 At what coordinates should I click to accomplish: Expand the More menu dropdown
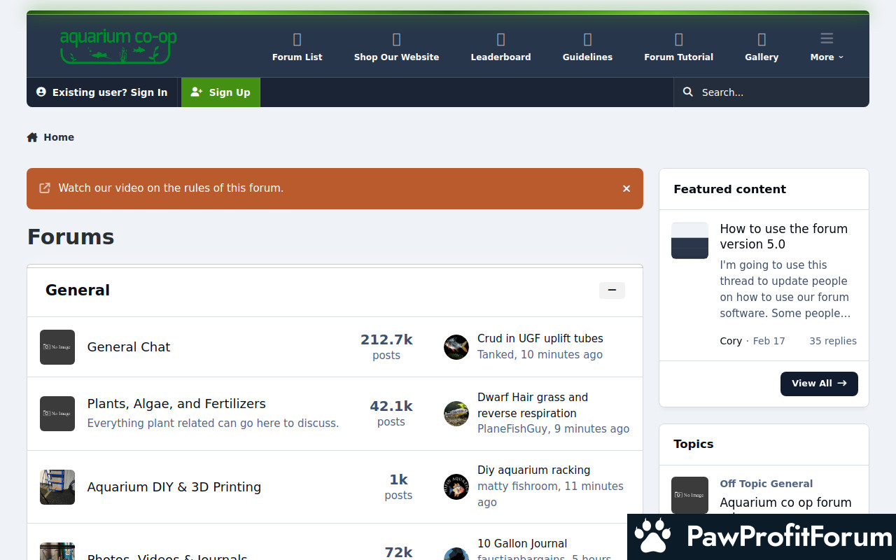pyautogui.click(x=827, y=47)
